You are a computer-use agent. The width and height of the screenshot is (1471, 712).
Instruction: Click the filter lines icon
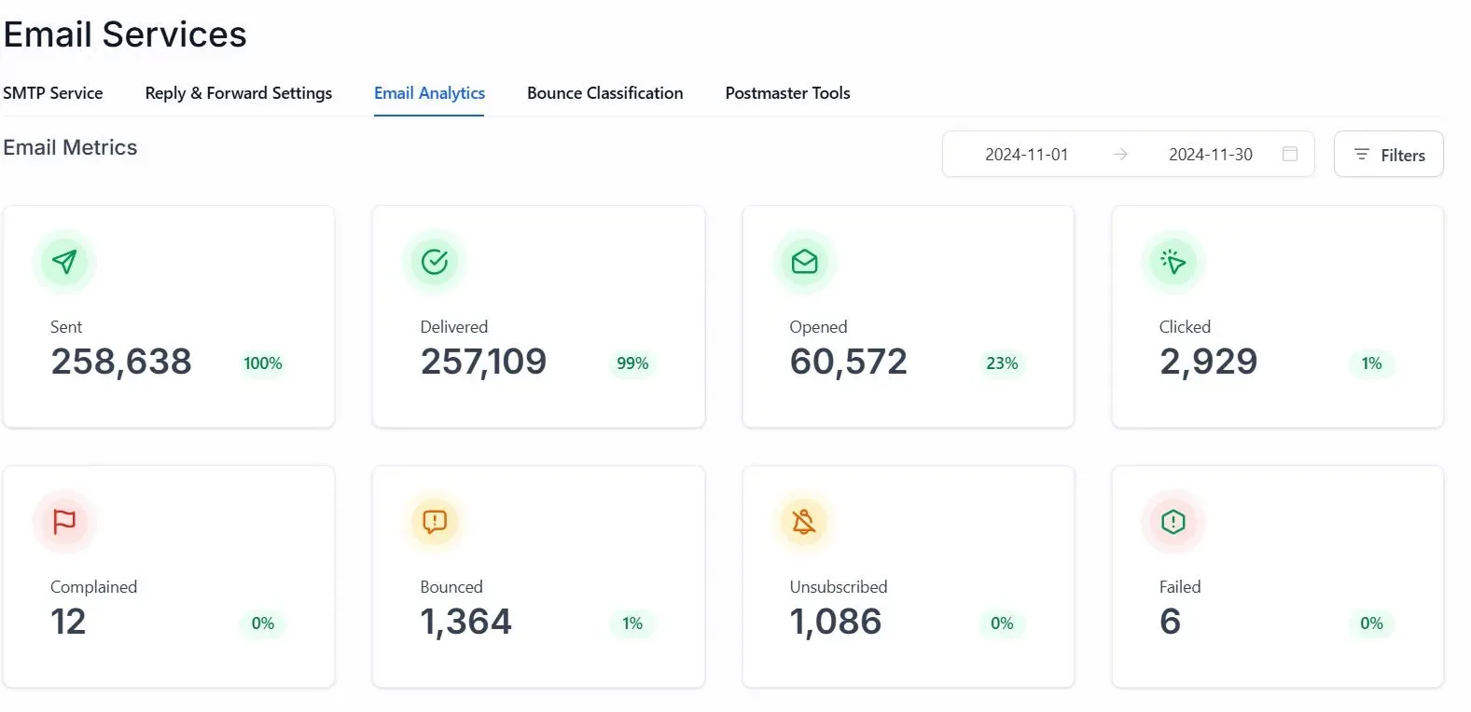1362,155
